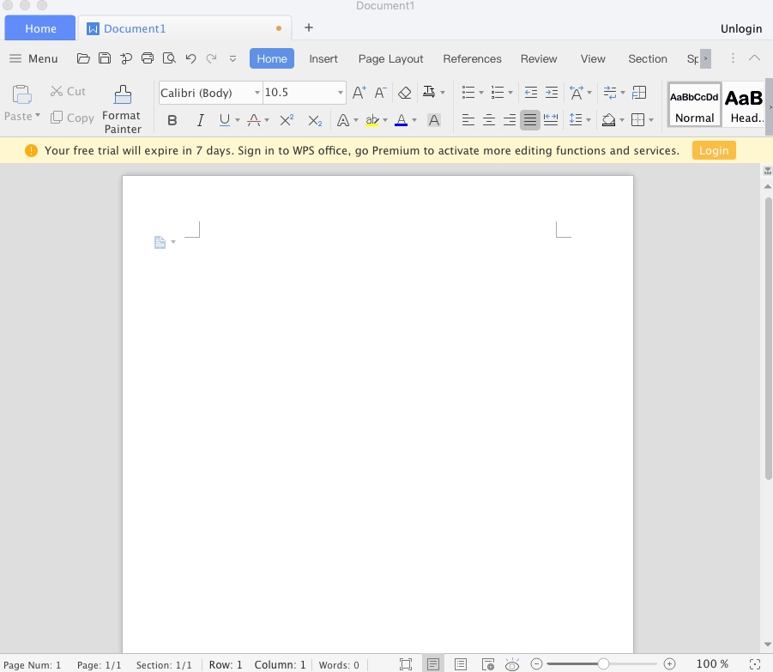773x672 pixels.
Task: Toggle Italic formatting
Action: pos(200,120)
